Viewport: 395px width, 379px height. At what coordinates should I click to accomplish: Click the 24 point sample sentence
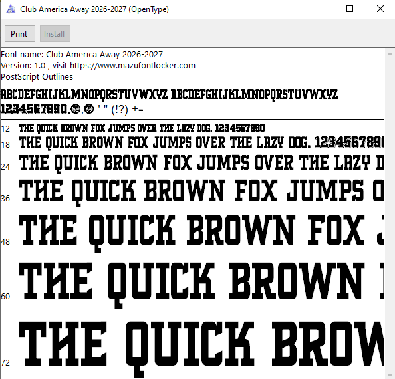pyautogui.click(x=201, y=163)
